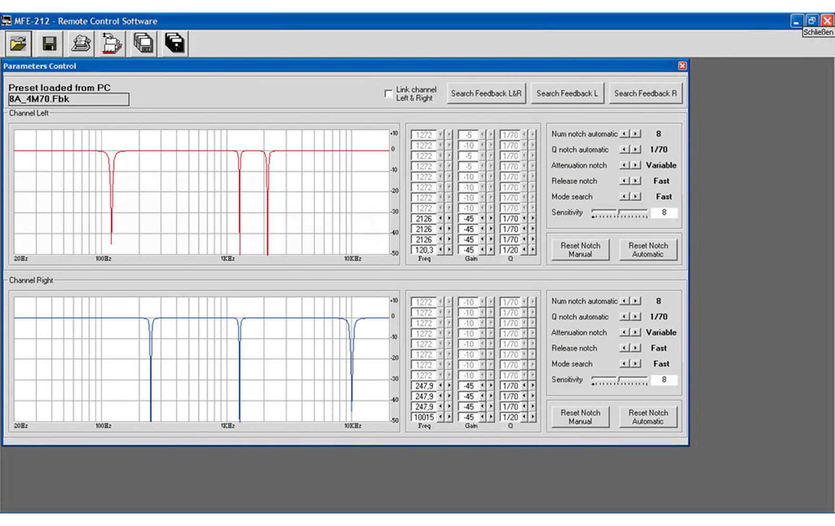The width and height of the screenshot is (835, 526).
Task: Increase Num notch automatic in Channel Right
Action: pos(635,301)
